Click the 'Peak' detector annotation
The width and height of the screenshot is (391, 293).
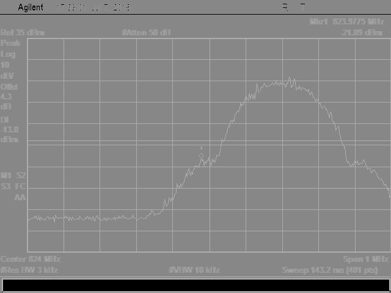10,43
